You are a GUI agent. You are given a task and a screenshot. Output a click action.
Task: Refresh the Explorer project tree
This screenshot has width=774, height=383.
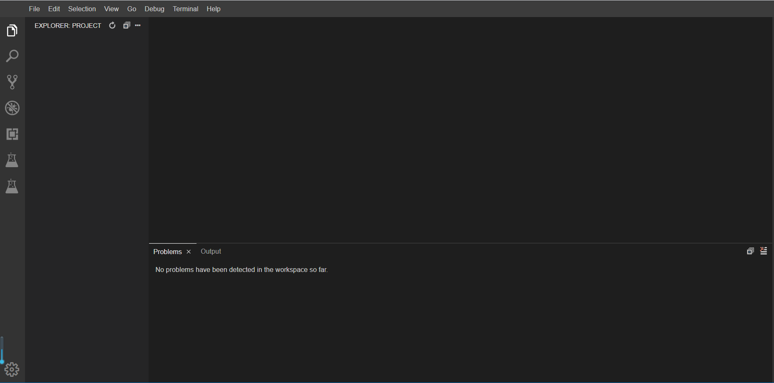pos(112,25)
